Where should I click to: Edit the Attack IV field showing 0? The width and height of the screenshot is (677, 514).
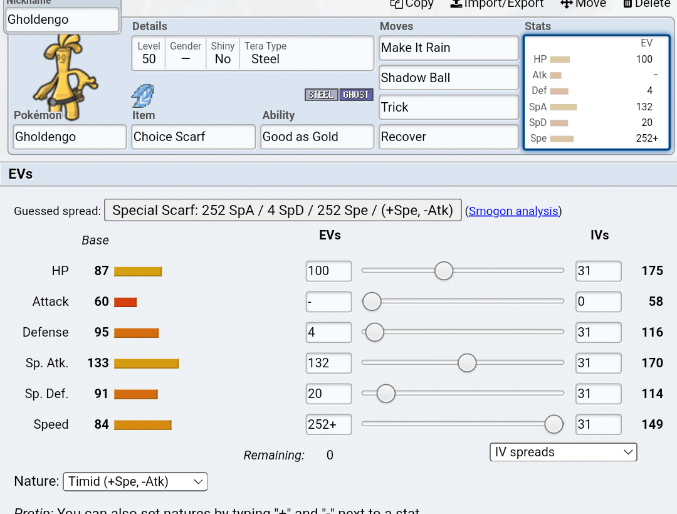click(599, 302)
